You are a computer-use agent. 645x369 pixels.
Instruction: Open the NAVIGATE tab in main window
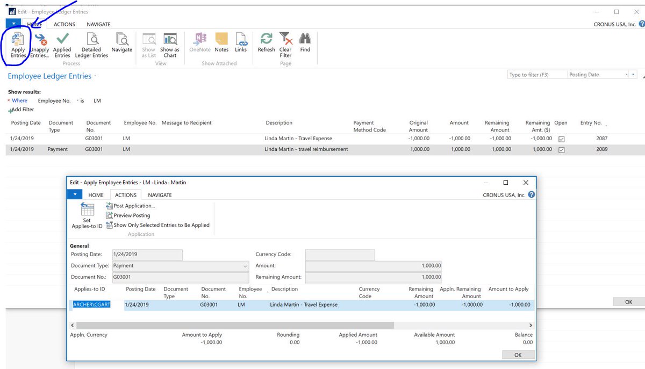(98, 24)
